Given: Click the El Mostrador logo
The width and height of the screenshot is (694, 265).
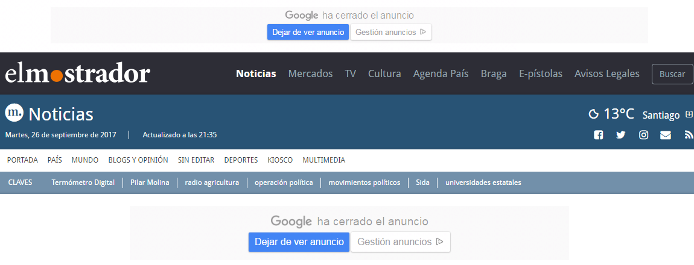Looking at the screenshot, I should 77,74.
